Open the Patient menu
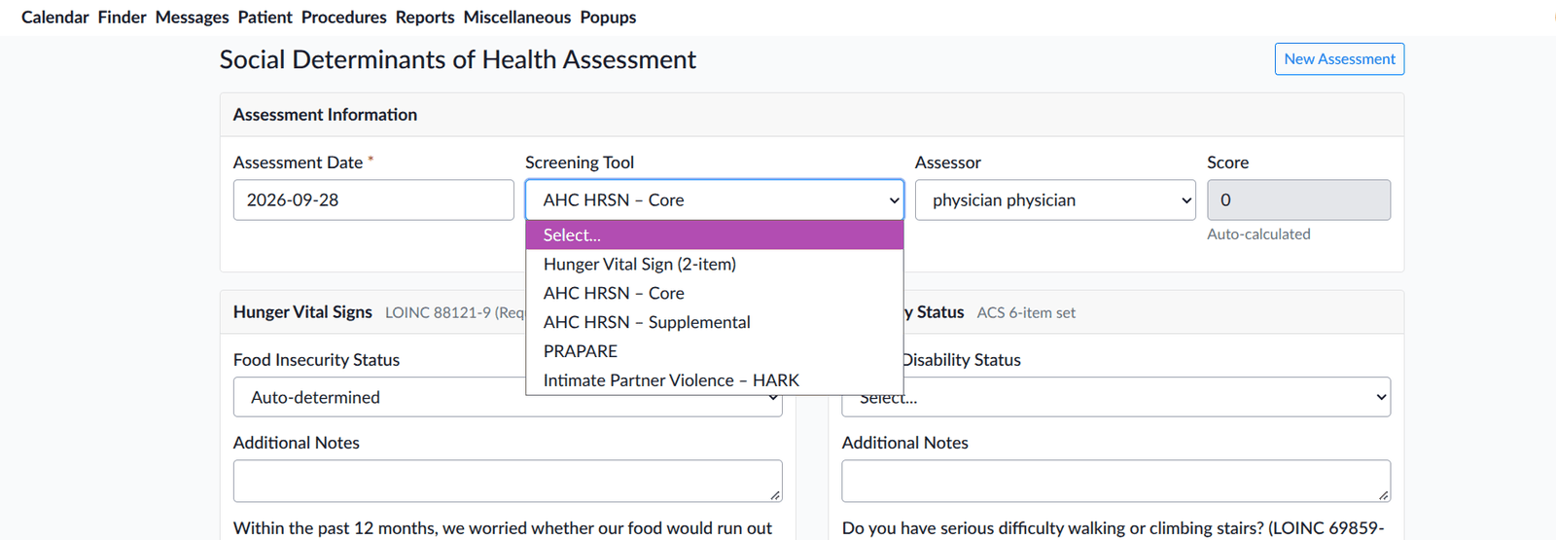The height and width of the screenshot is (540, 1556). [x=265, y=18]
